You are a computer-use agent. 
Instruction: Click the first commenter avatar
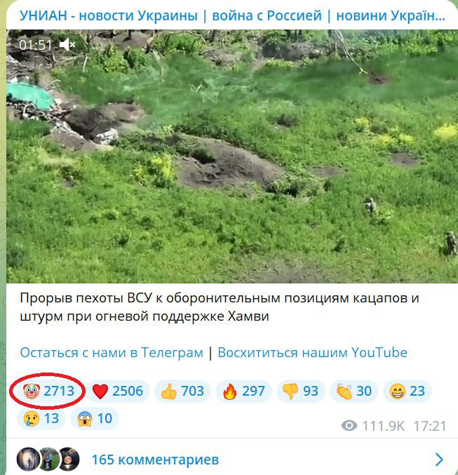click(x=28, y=460)
